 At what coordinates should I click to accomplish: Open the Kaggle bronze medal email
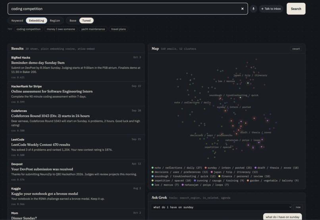coord(76,196)
